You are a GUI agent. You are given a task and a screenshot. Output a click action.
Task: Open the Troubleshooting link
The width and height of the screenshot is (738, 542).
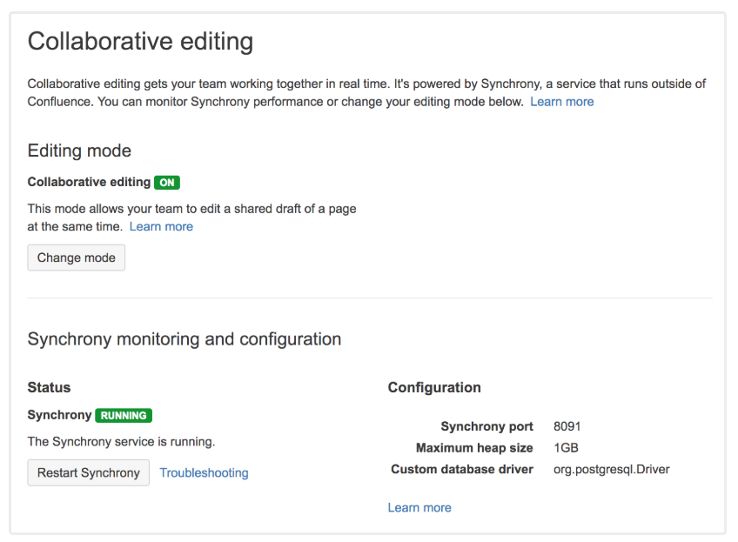click(x=204, y=473)
